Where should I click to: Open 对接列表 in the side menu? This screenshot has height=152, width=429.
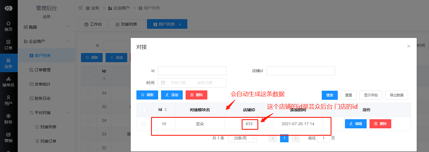pos(47,127)
